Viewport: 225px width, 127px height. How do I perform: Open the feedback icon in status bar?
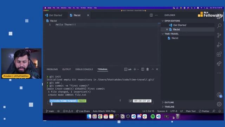[214, 111]
